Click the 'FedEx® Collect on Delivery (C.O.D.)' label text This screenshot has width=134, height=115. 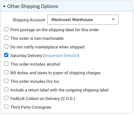pos(43,99)
